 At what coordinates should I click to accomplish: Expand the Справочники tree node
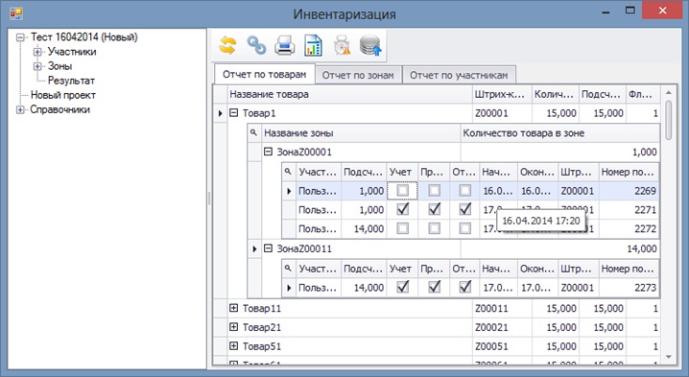[20, 110]
